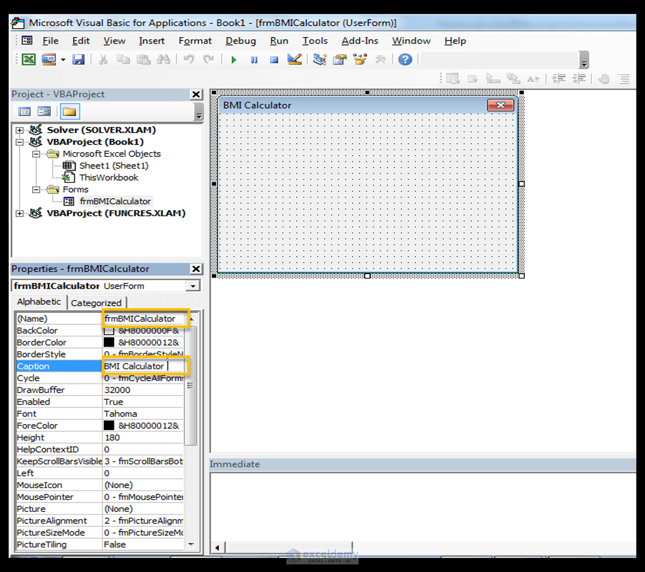This screenshot has height=572, width=645.
Task: Open Properties Window from the toolbar icon
Action: [340, 59]
